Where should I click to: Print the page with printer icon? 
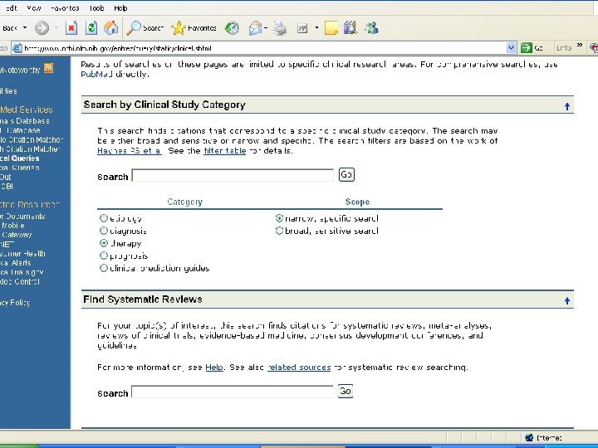(281, 28)
